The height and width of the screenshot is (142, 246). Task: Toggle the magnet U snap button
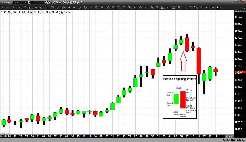[x=218, y=7]
